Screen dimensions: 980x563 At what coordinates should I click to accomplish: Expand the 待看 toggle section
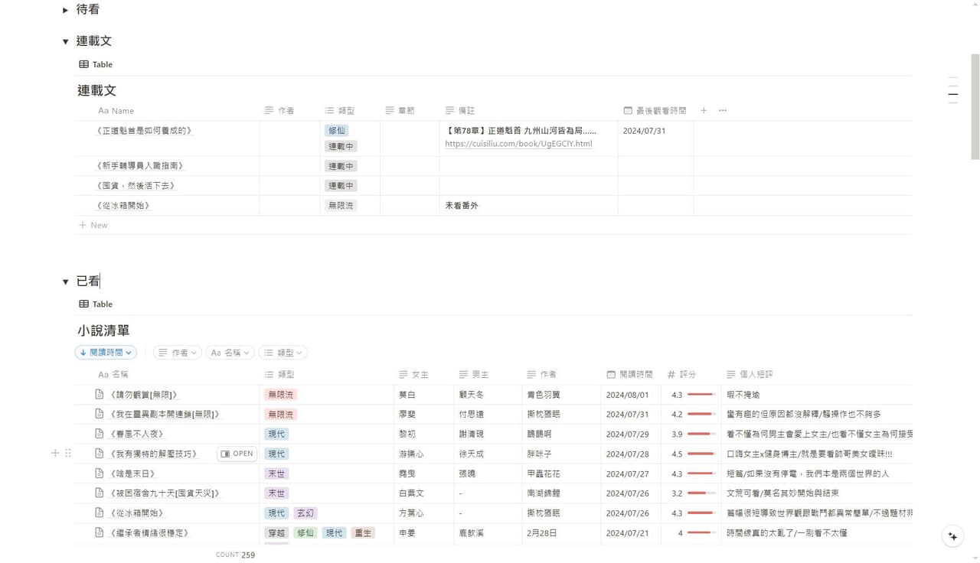[x=66, y=10]
